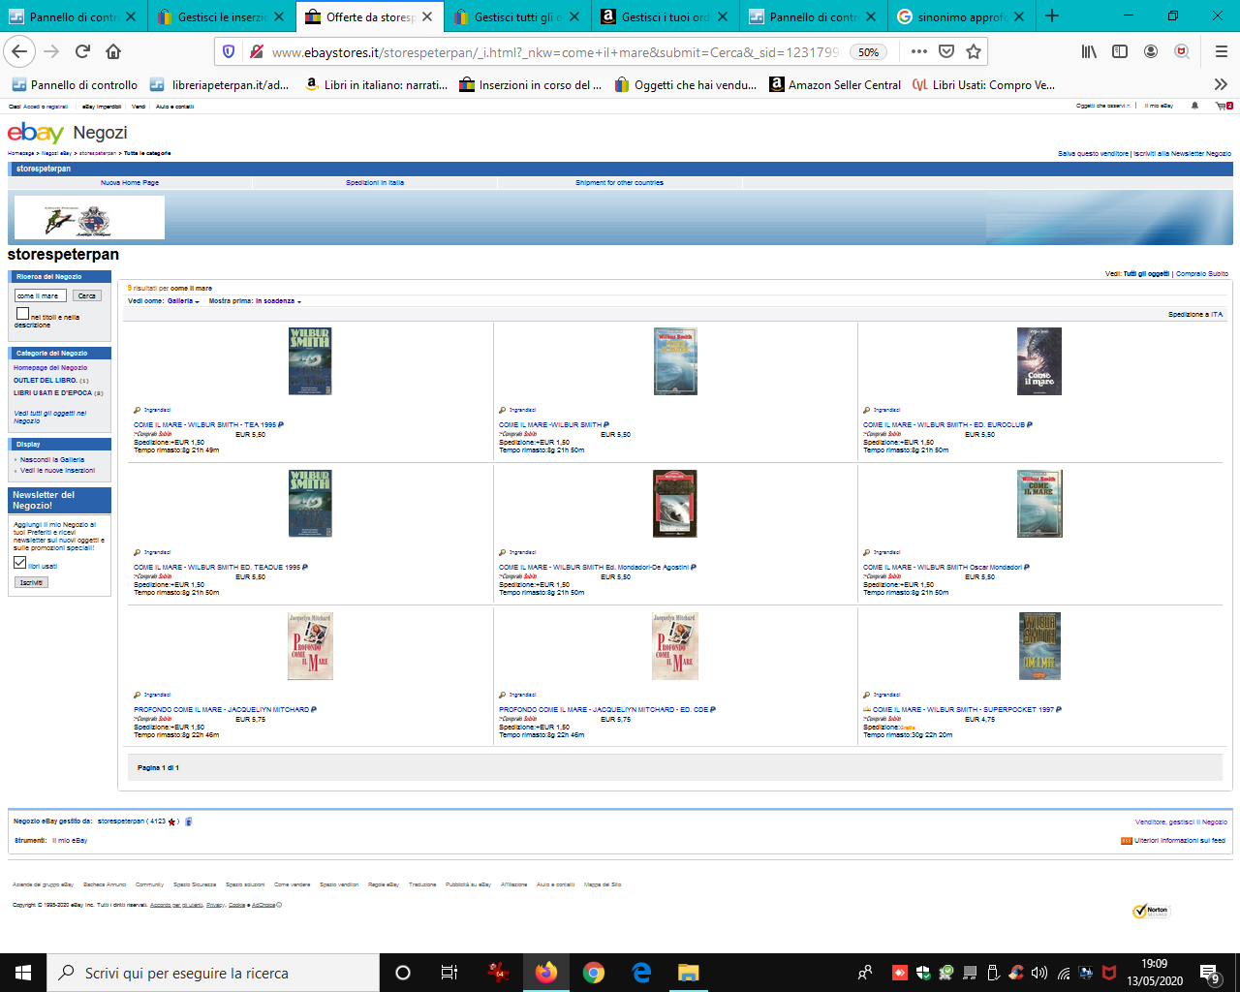Open the eBay shopping cart icon

coord(1223,106)
